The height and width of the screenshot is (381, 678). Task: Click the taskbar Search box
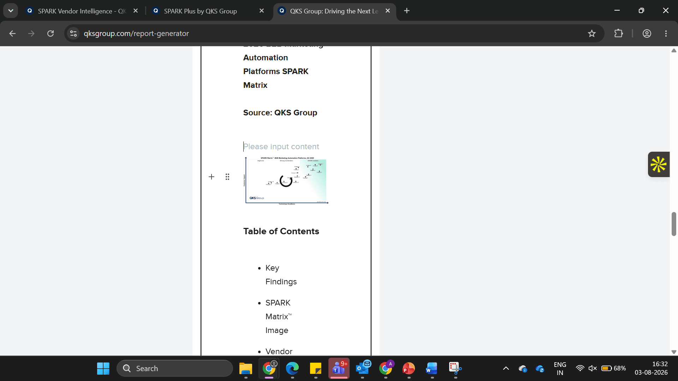(x=175, y=369)
